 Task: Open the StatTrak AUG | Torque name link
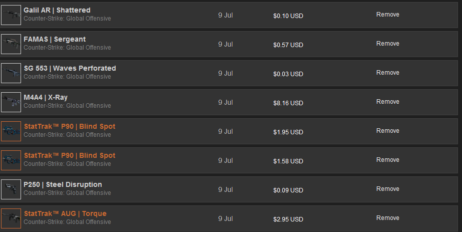65,213
